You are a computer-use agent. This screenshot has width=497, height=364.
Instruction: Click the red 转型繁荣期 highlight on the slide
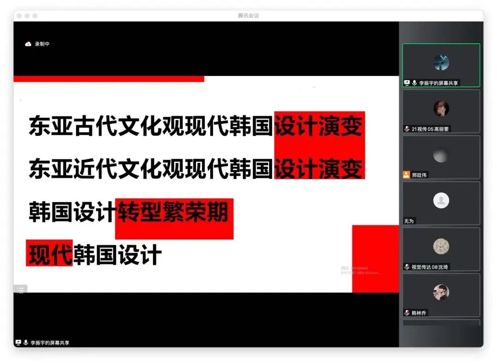174,214
